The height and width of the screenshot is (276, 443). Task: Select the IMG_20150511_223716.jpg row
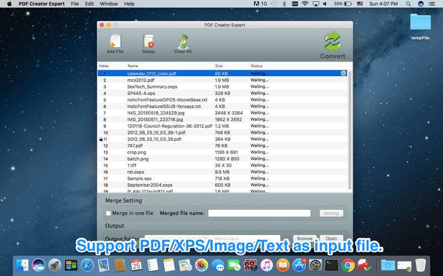pos(223,119)
